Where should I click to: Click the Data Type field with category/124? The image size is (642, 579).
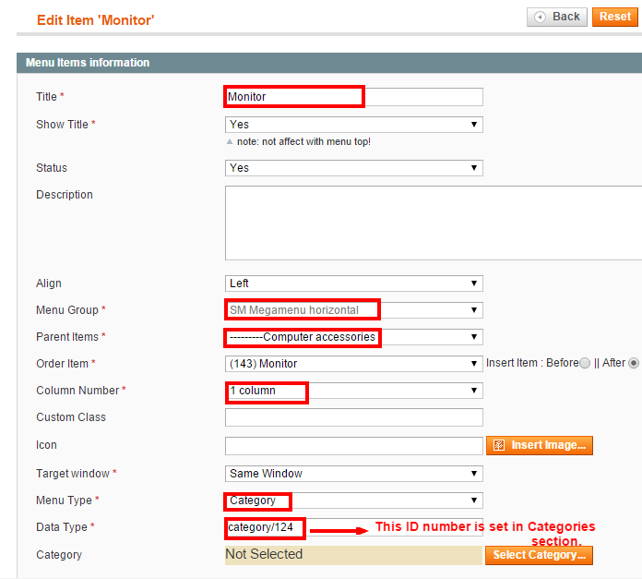click(354, 527)
